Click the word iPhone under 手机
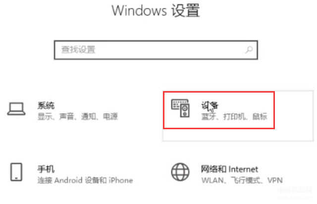The width and height of the screenshot is (317, 204). pos(121,180)
